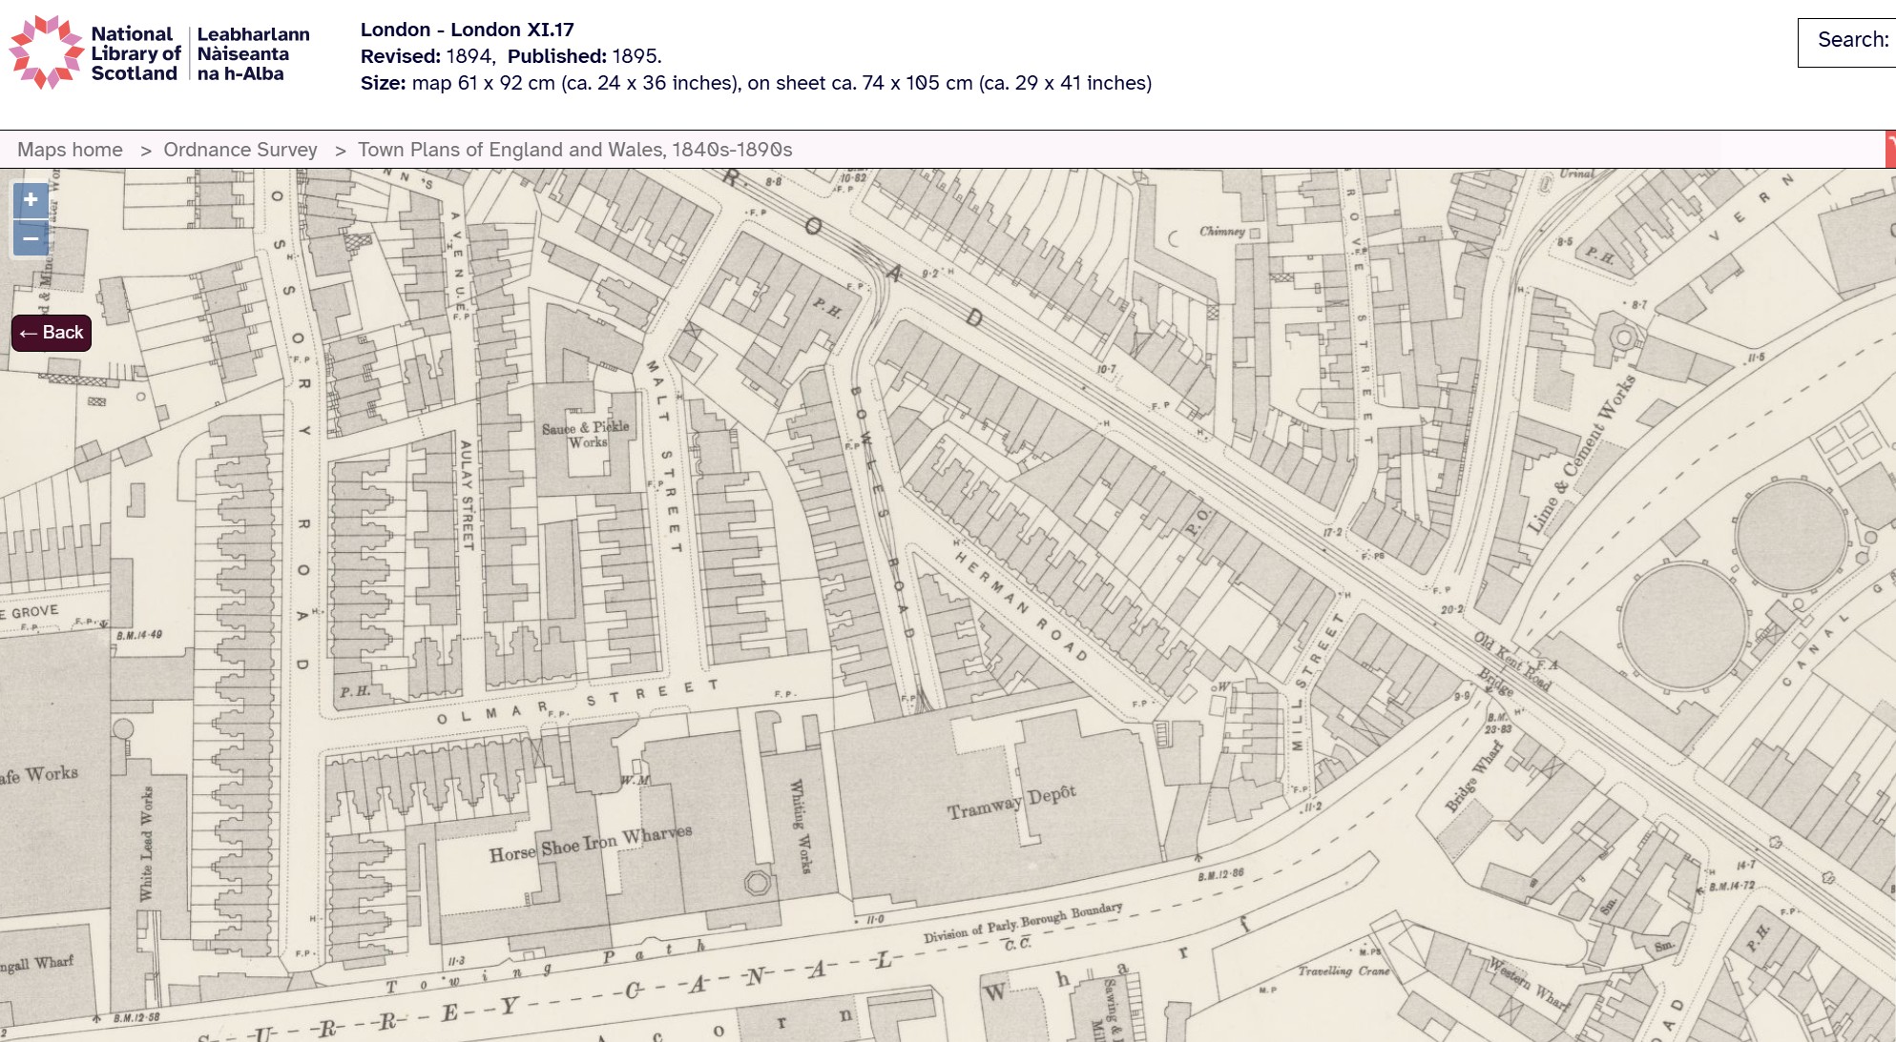Zoom out with the minus button
Viewport: 1896px width, 1042px height.
click(x=31, y=238)
